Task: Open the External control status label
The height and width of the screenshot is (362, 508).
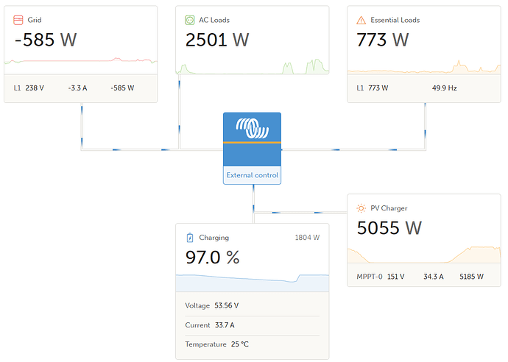Action: pyautogui.click(x=252, y=175)
